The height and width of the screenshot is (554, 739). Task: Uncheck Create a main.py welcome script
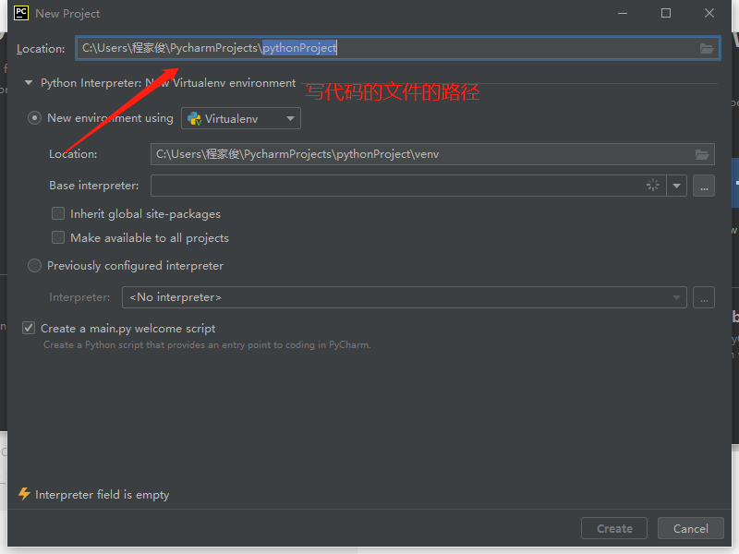(x=29, y=328)
